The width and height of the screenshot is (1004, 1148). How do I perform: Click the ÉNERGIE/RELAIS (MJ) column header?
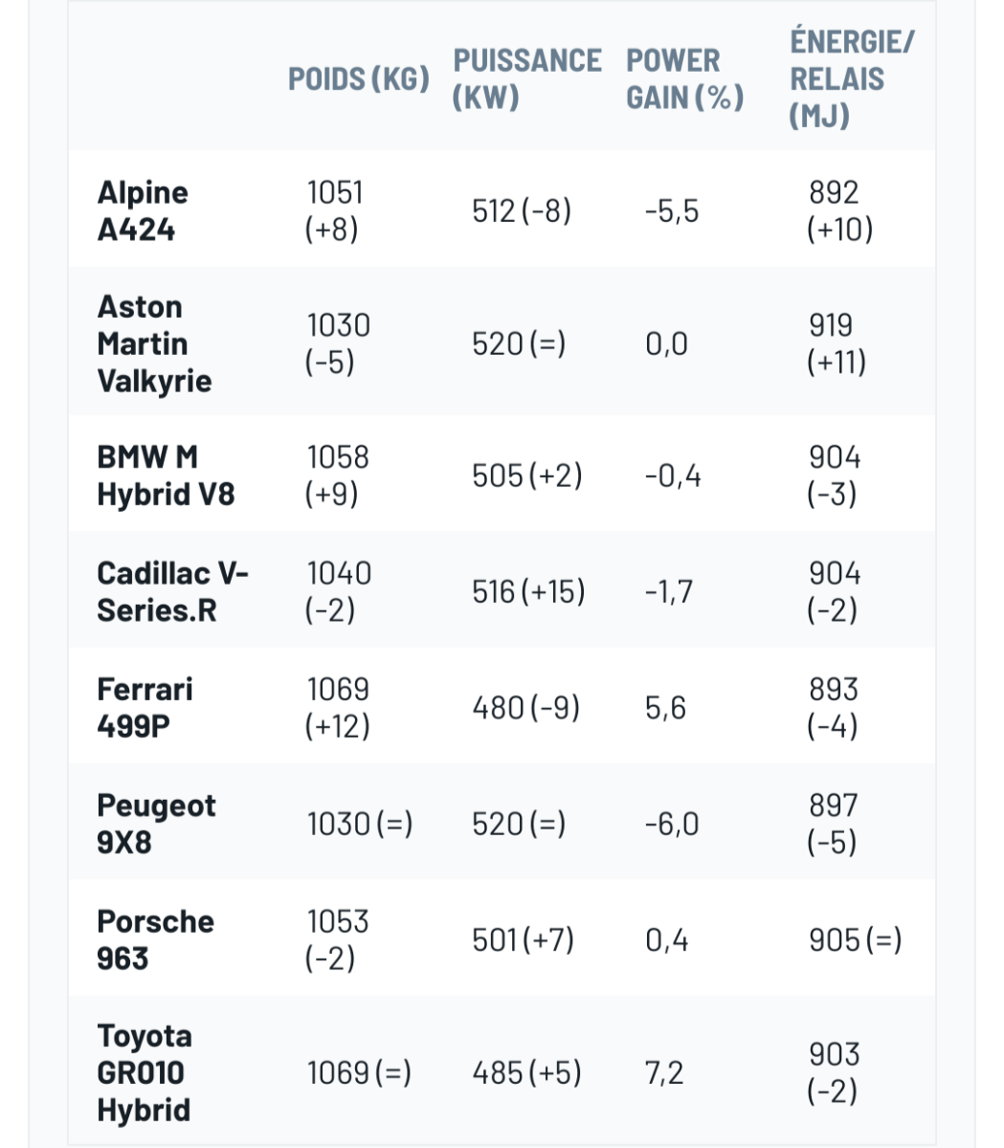pos(851,79)
